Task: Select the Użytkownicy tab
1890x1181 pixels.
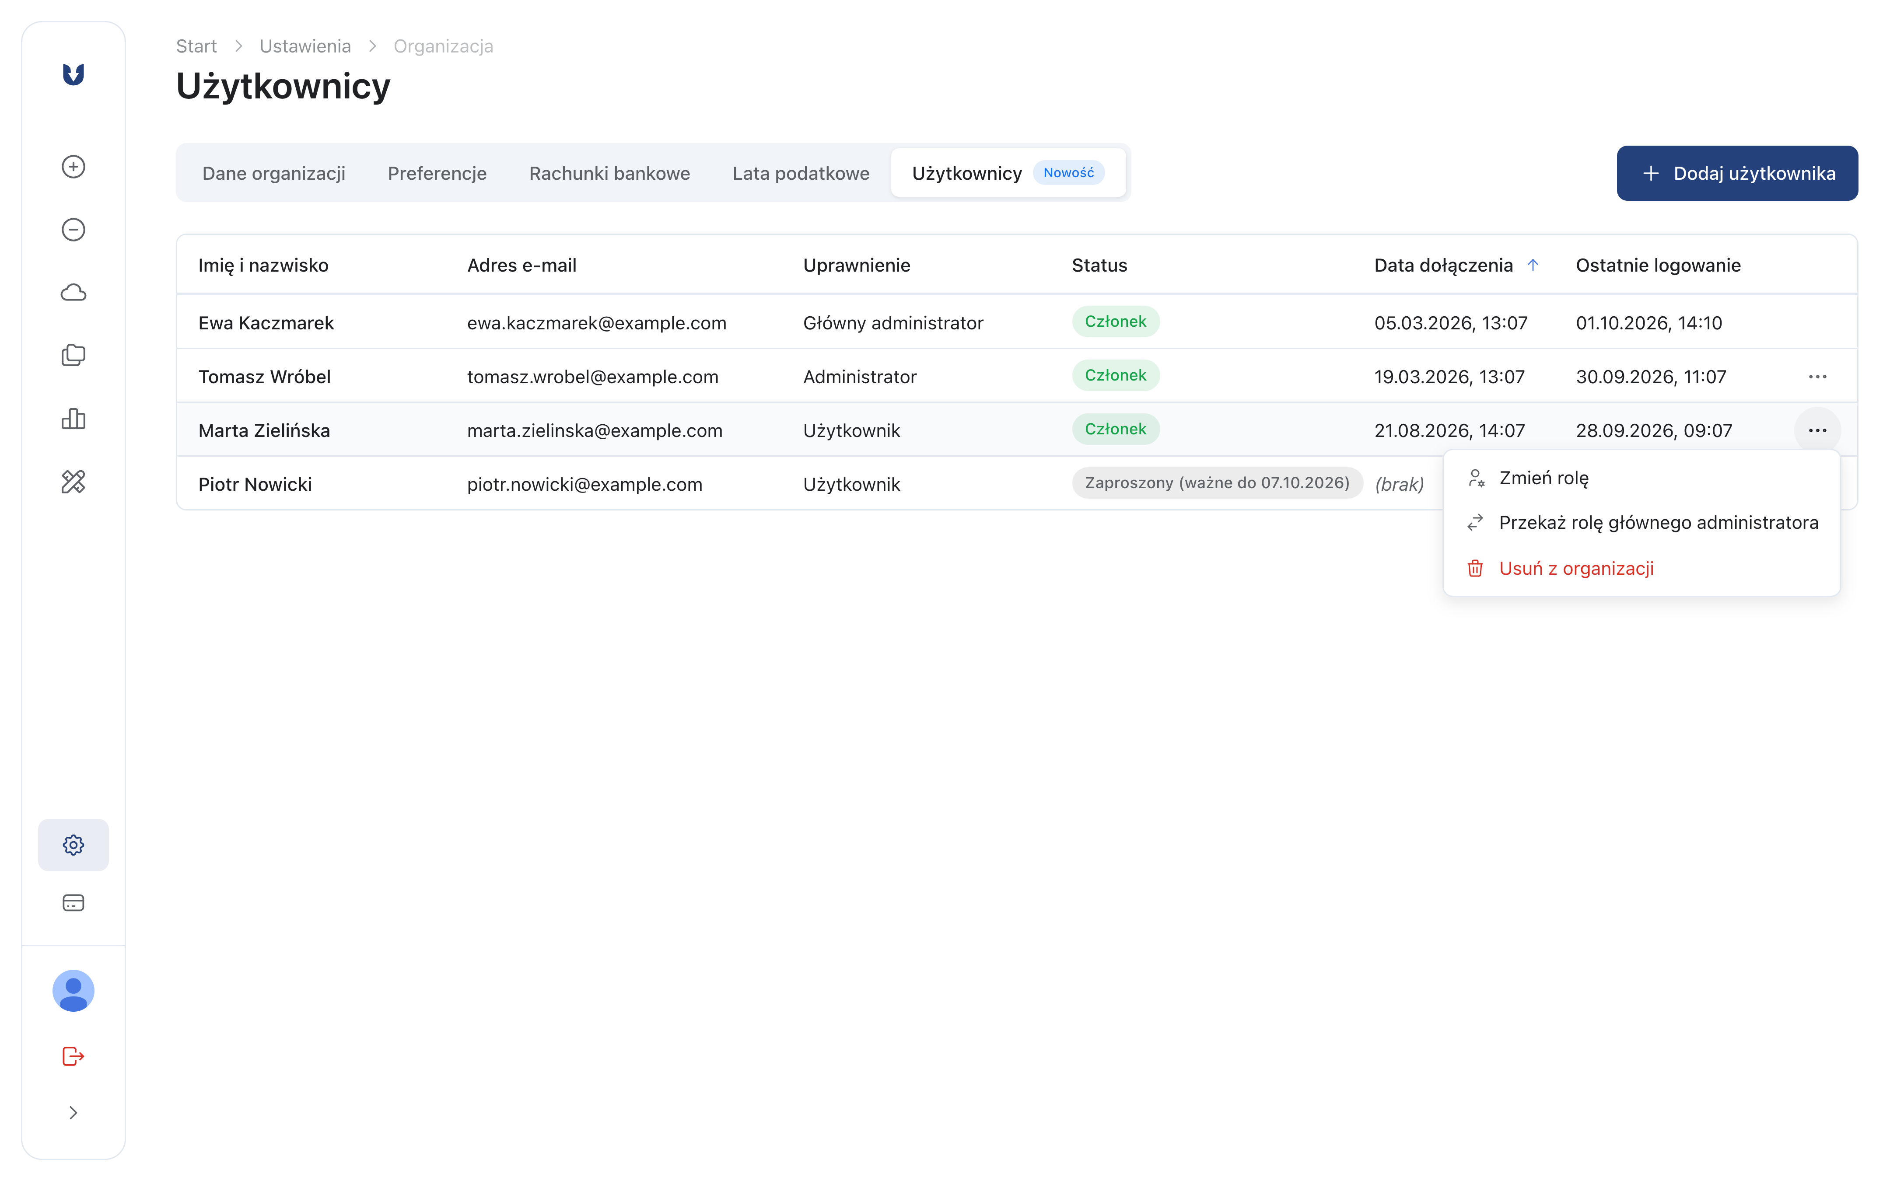Action: (x=1008, y=173)
